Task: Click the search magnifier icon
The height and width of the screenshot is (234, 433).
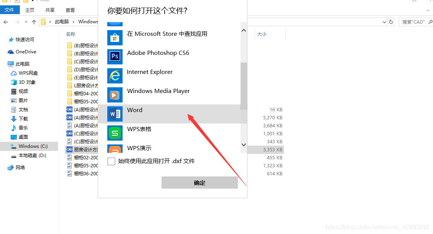Action: tap(430, 22)
